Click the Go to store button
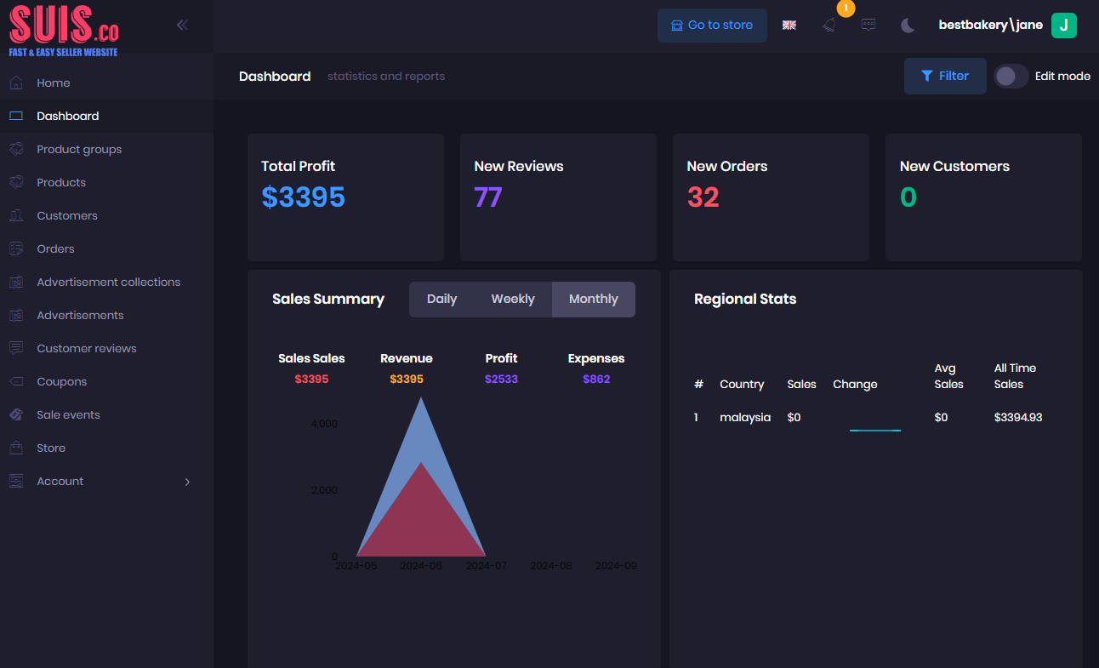1099x668 pixels. 712,26
